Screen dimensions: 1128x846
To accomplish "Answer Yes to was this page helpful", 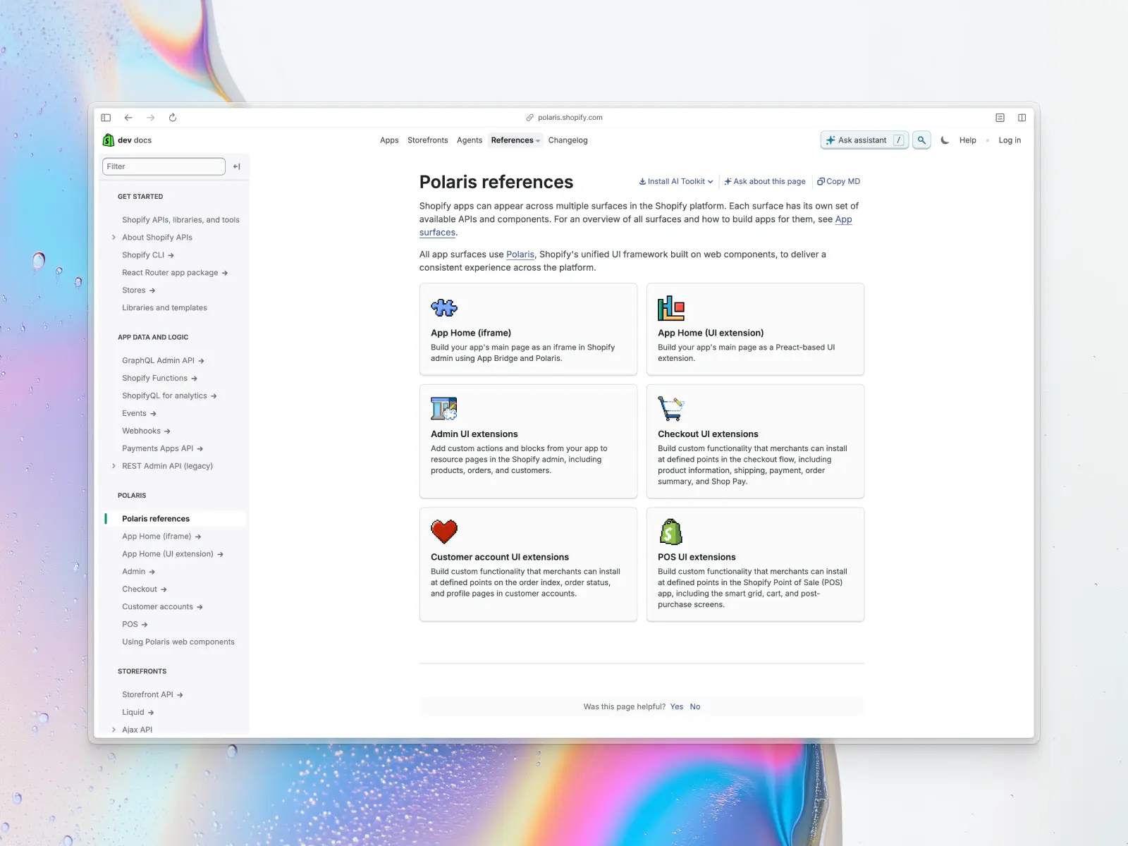I will pos(677,706).
